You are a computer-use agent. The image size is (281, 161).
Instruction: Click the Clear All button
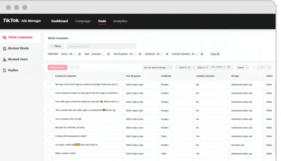point(215,54)
